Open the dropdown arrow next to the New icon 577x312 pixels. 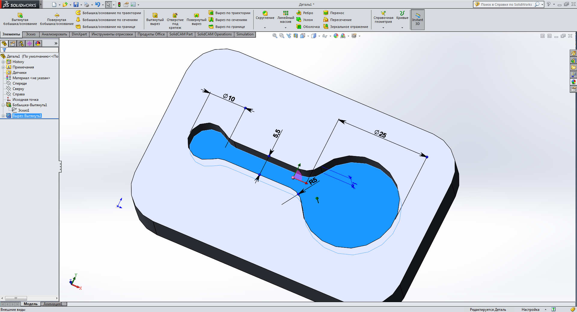click(x=60, y=5)
